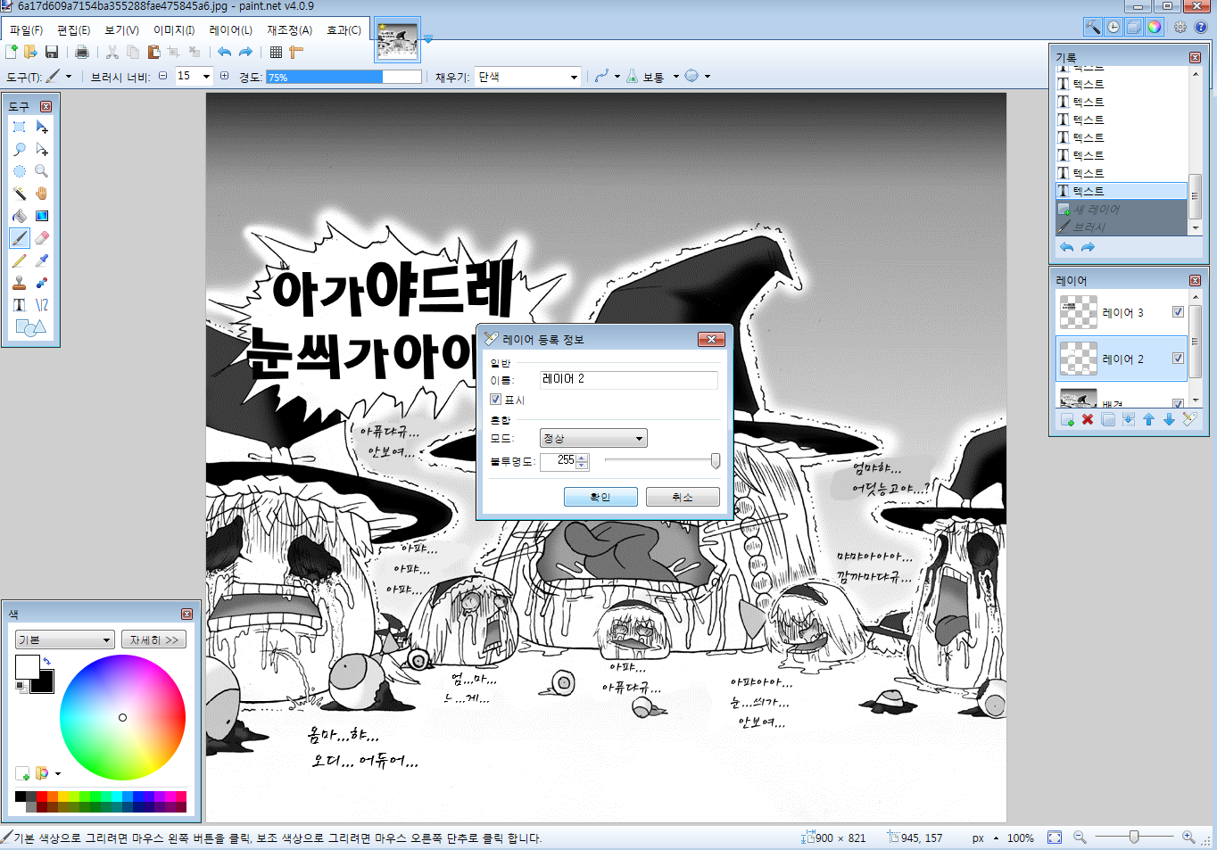Open the 보기(V) menu

[121, 30]
